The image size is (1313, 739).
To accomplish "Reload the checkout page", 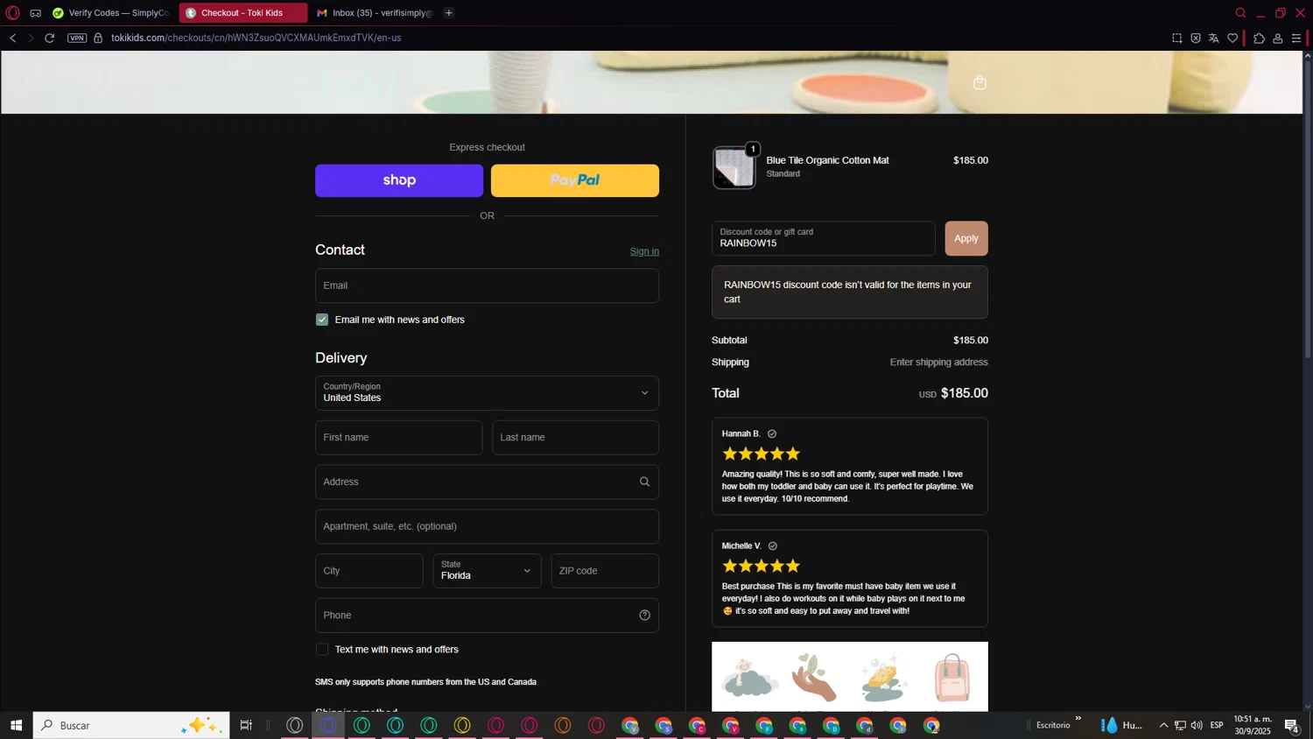I will (x=50, y=38).
